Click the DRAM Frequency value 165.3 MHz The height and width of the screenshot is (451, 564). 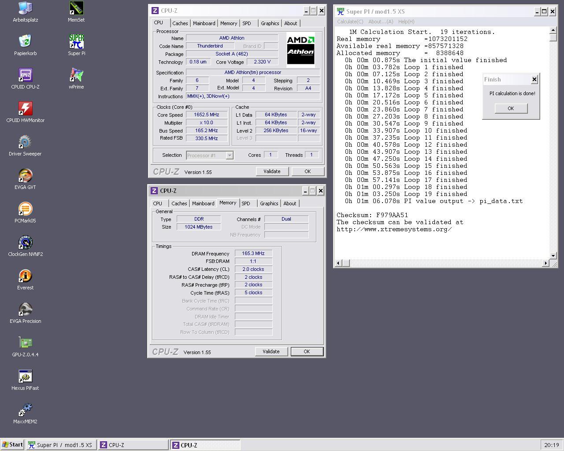click(253, 254)
